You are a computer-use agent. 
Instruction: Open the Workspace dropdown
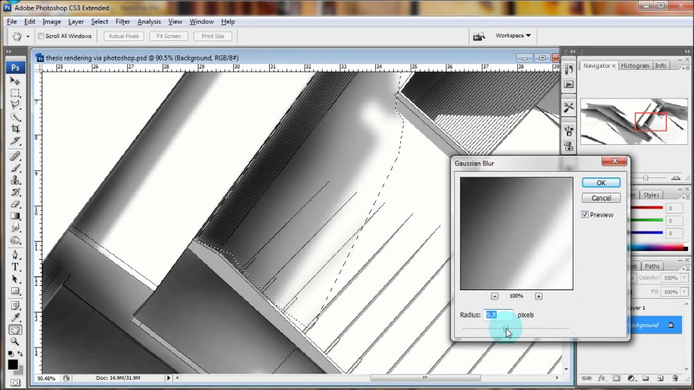click(x=513, y=36)
